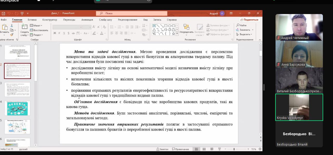Image resolution: width=333 pixels, height=155 pixels.
Task: Click the Поделиться share button
Action: point(249,20)
